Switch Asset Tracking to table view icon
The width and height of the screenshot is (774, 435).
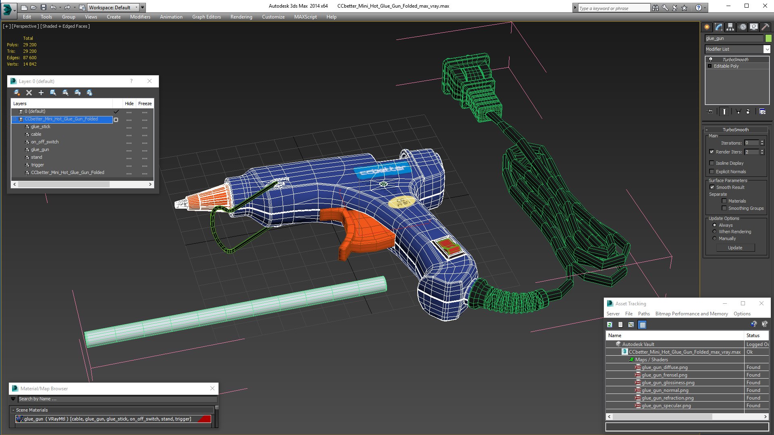[643, 325]
